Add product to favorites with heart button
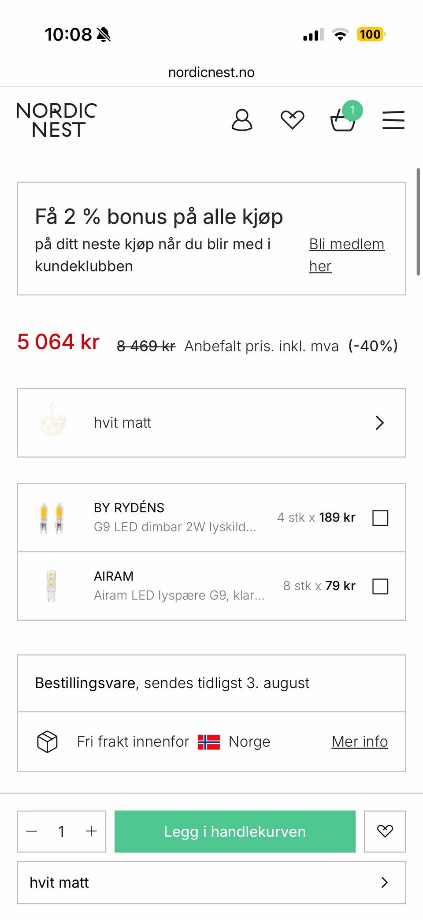 (x=385, y=831)
